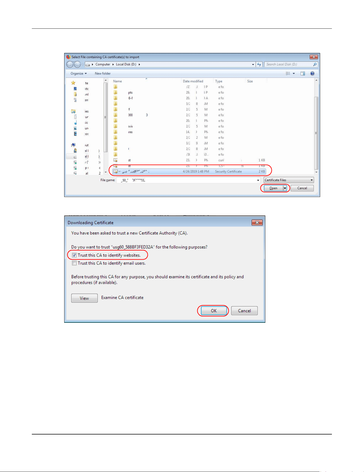Click the Open button split arrow

[285, 188]
